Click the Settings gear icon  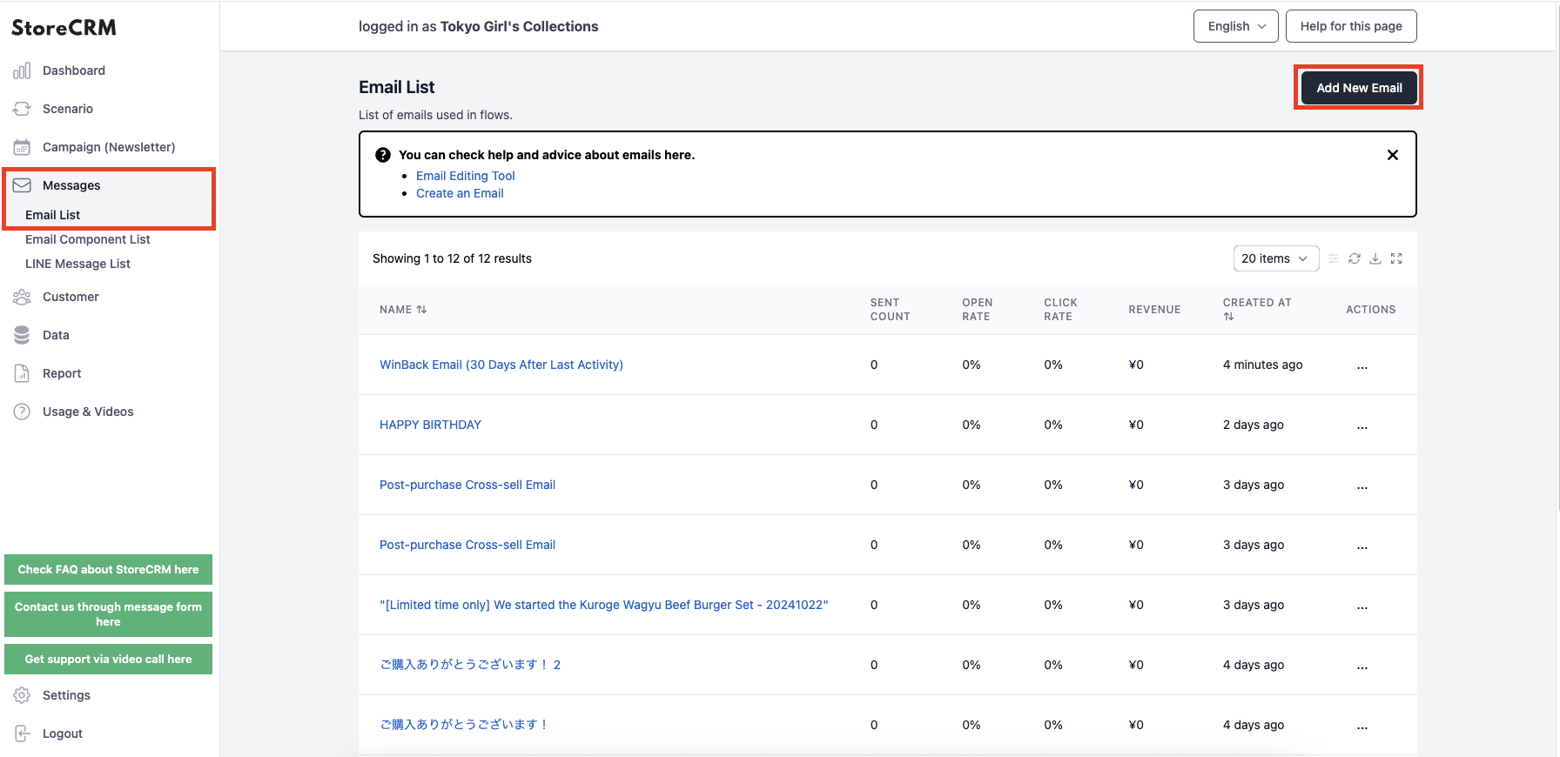(22, 695)
